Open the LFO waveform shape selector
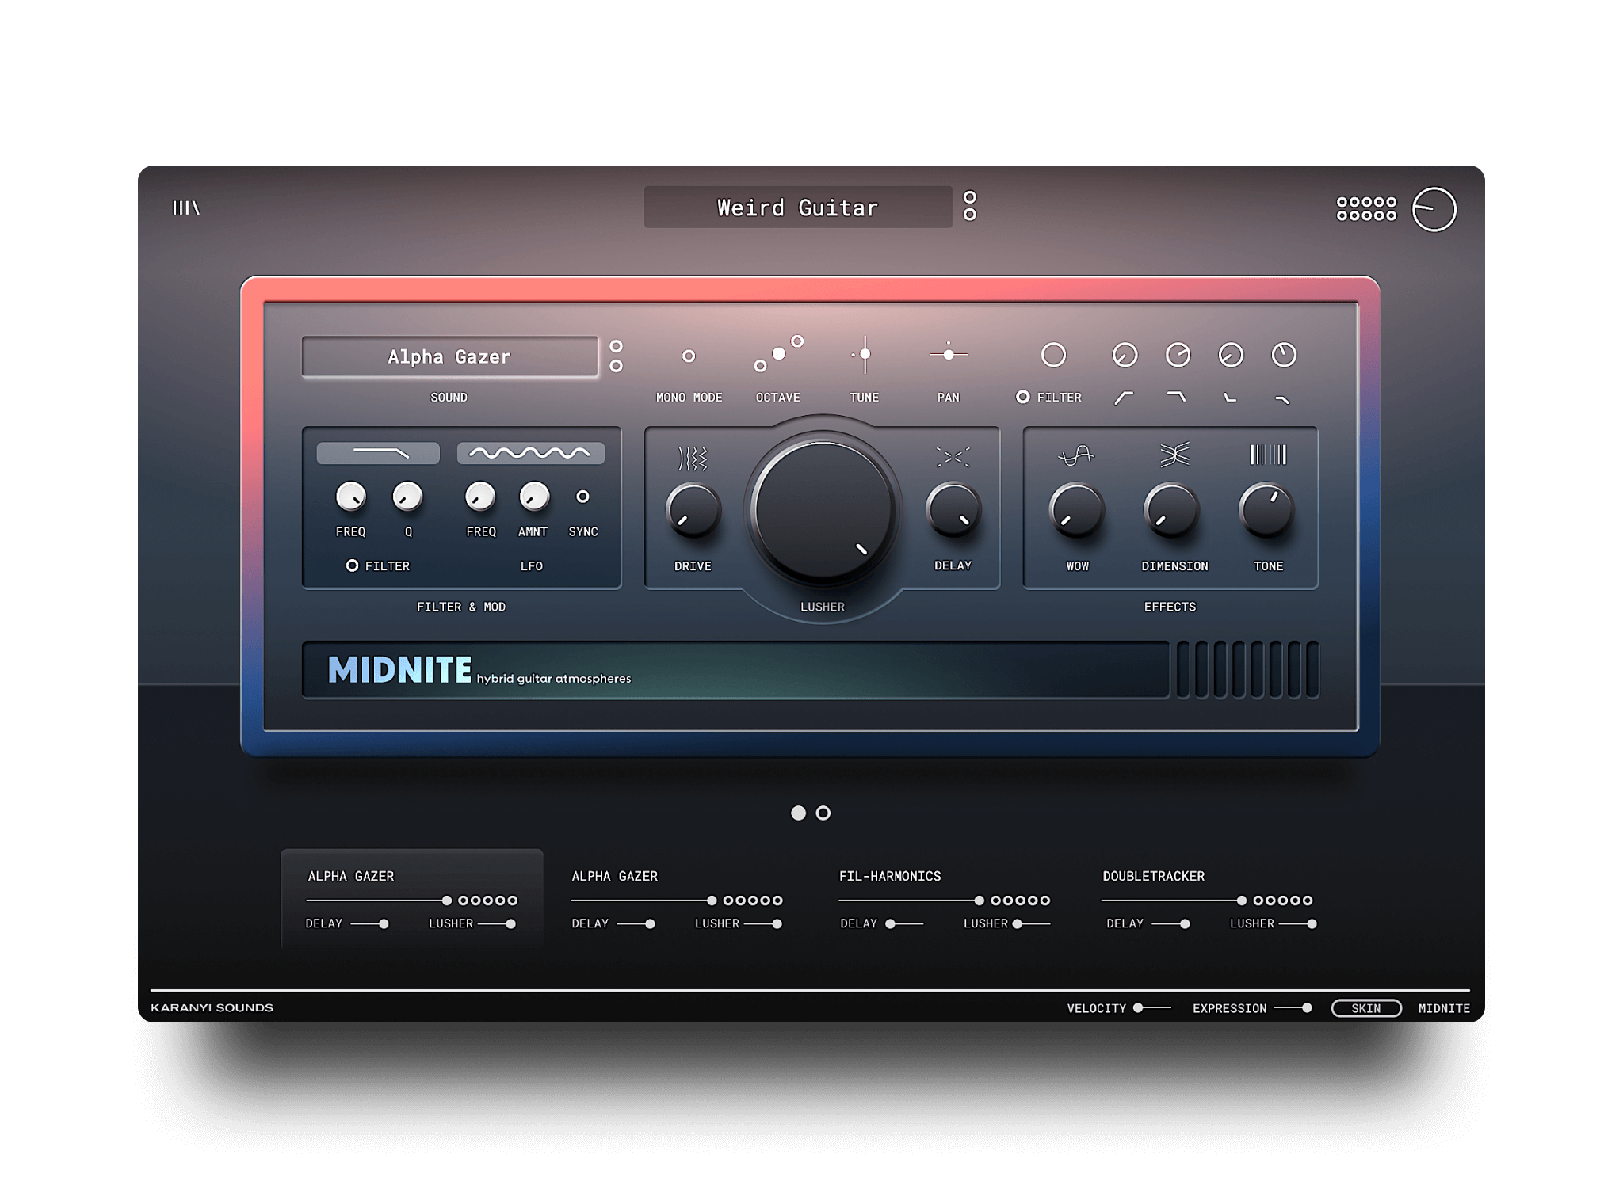 pos(530,453)
